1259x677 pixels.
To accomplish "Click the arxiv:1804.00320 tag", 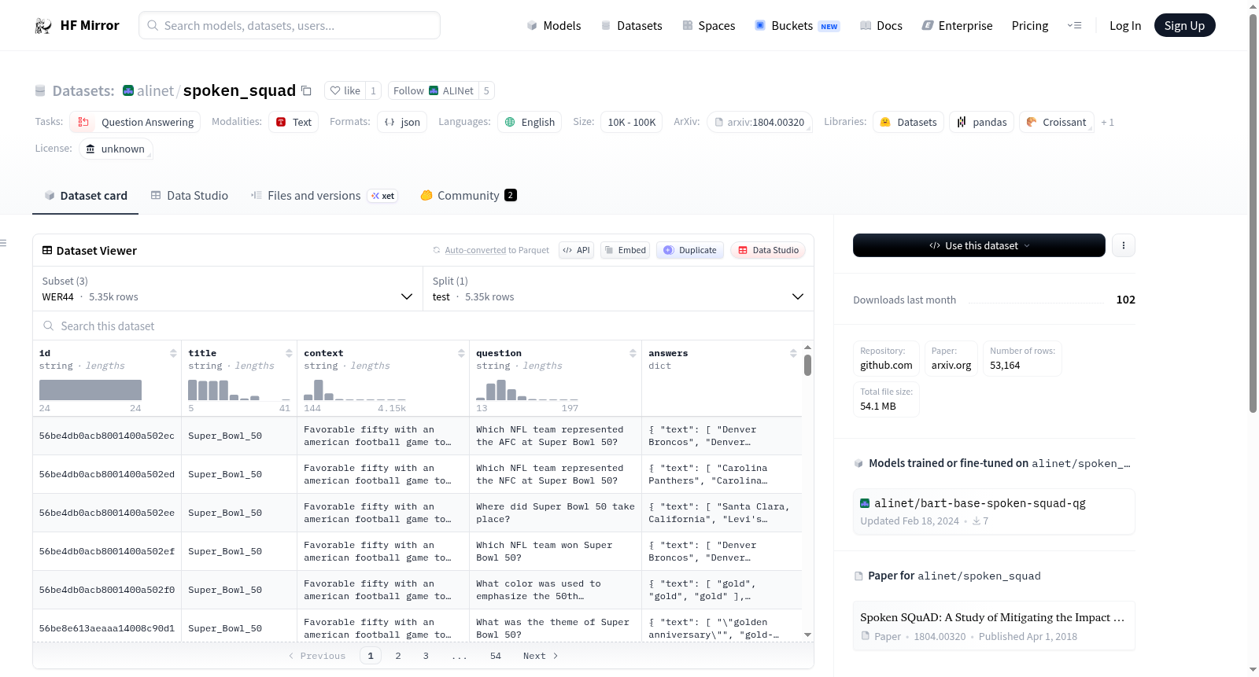I will [759, 122].
